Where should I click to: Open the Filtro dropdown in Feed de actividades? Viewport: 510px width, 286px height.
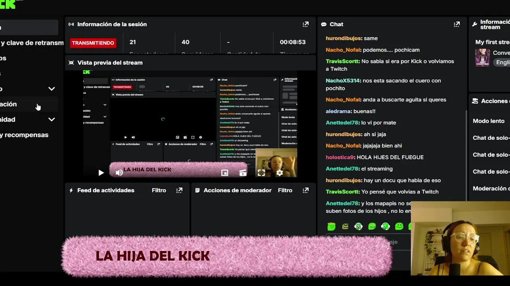[x=159, y=190]
